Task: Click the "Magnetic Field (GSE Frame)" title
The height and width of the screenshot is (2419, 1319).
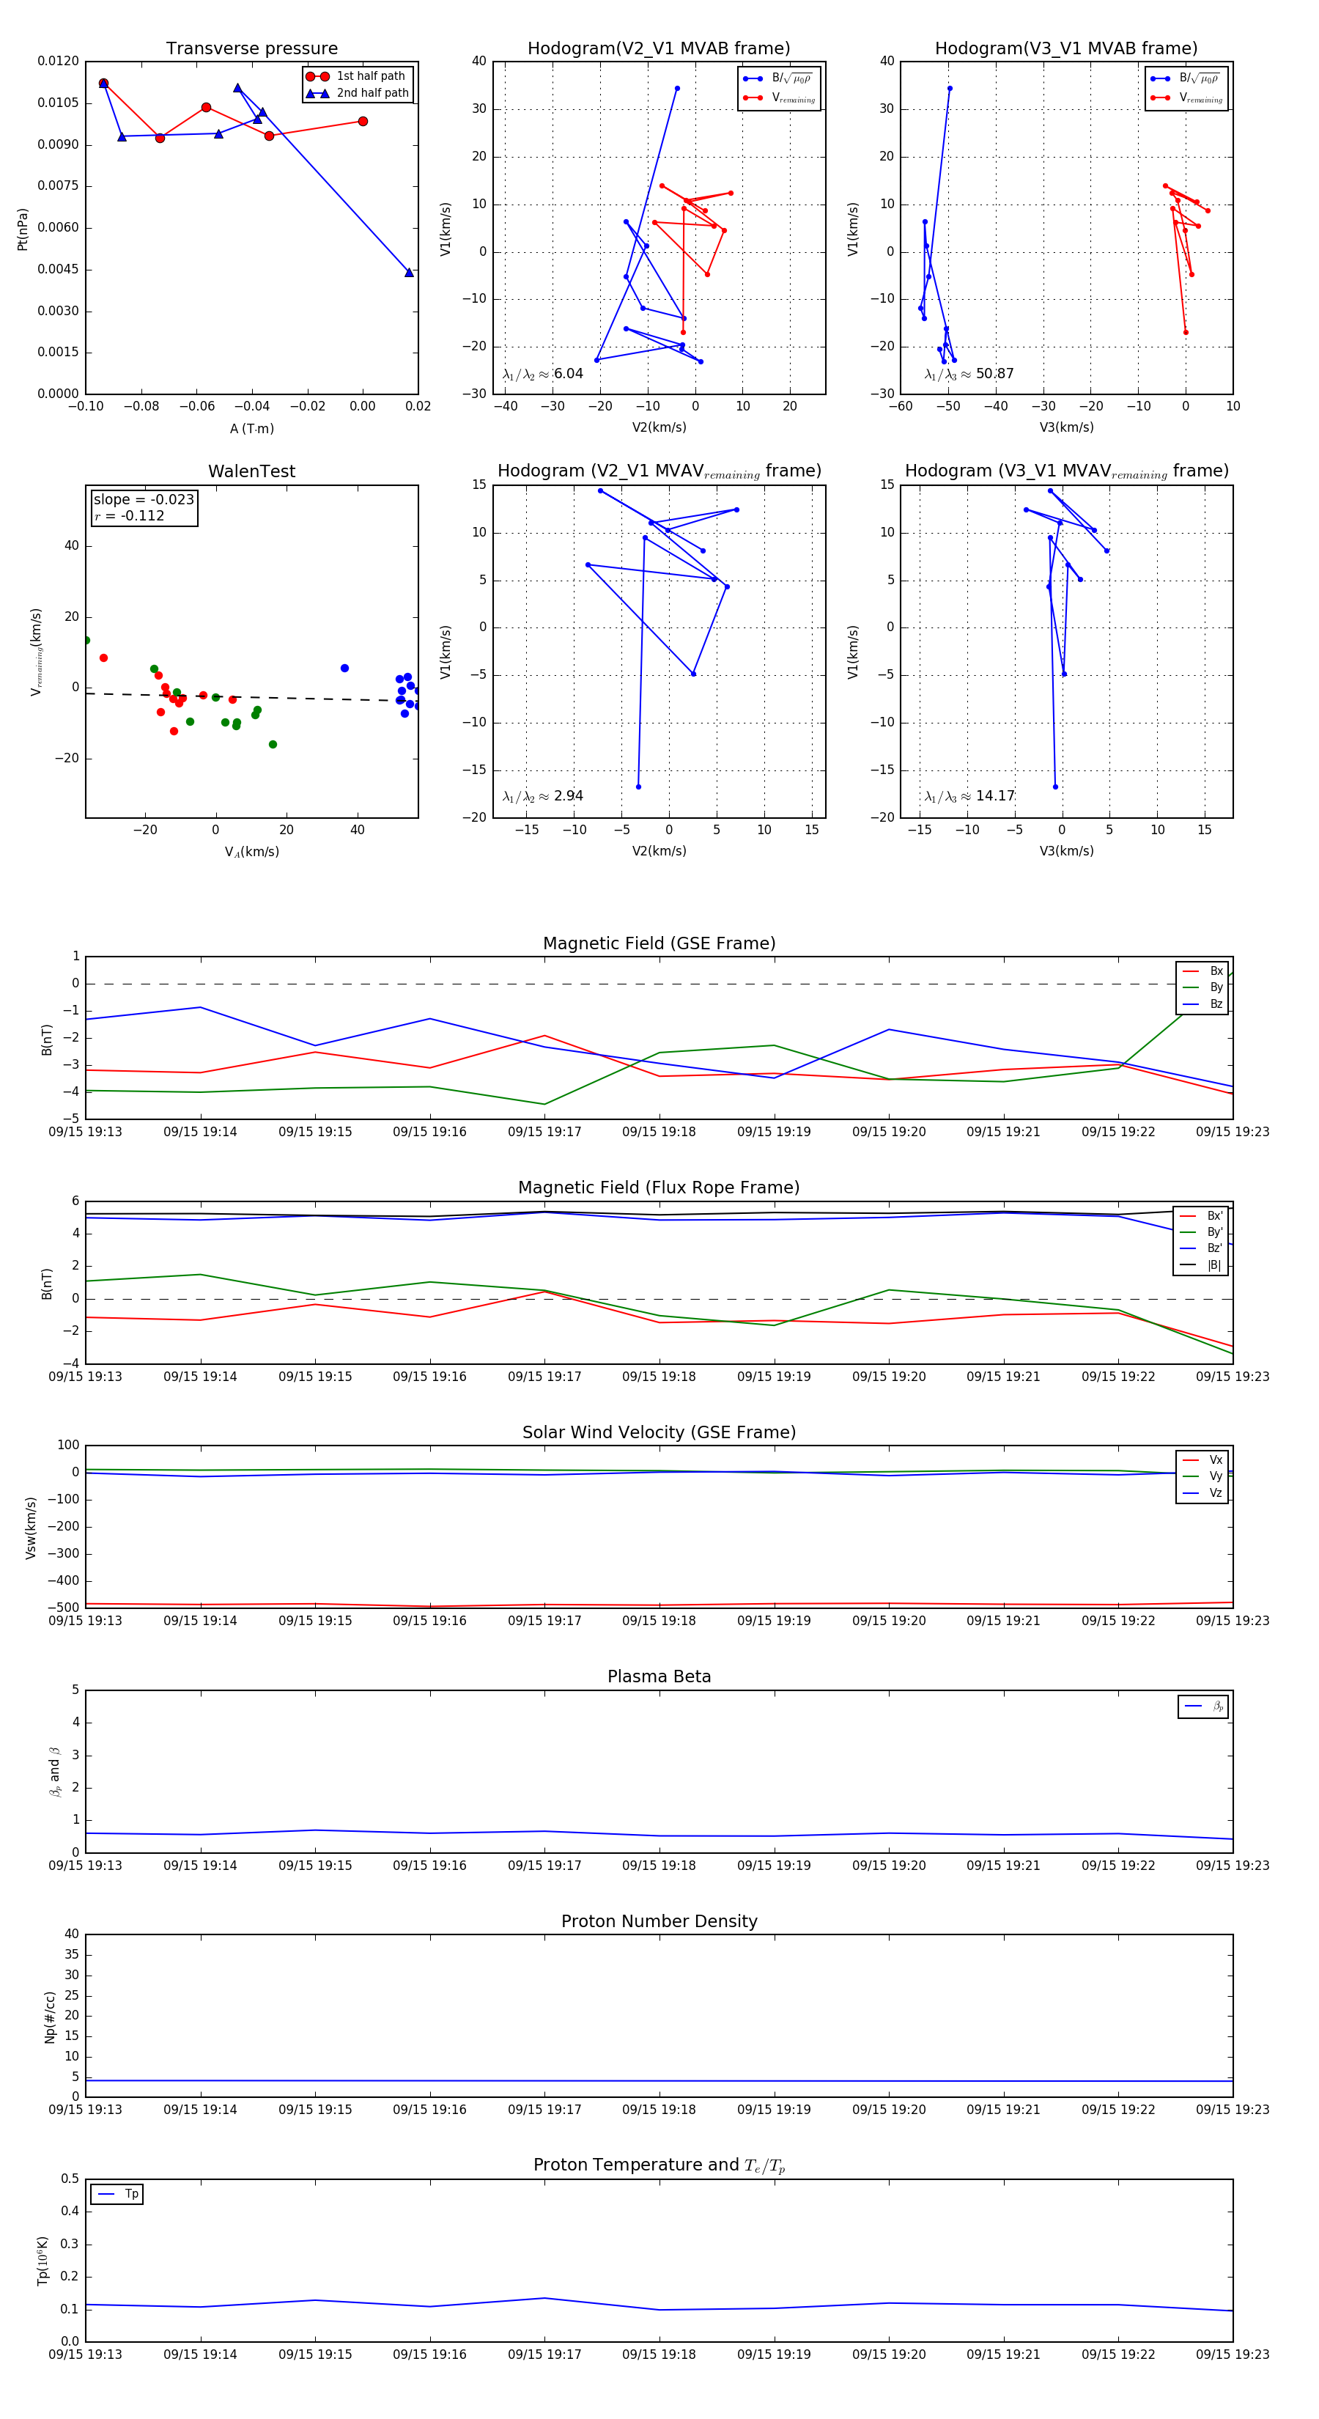Action: (659, 943)
